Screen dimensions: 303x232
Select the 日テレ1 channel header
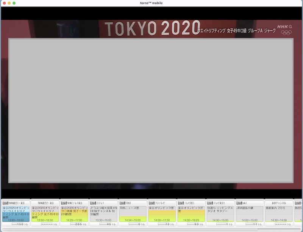pos(103,203)
